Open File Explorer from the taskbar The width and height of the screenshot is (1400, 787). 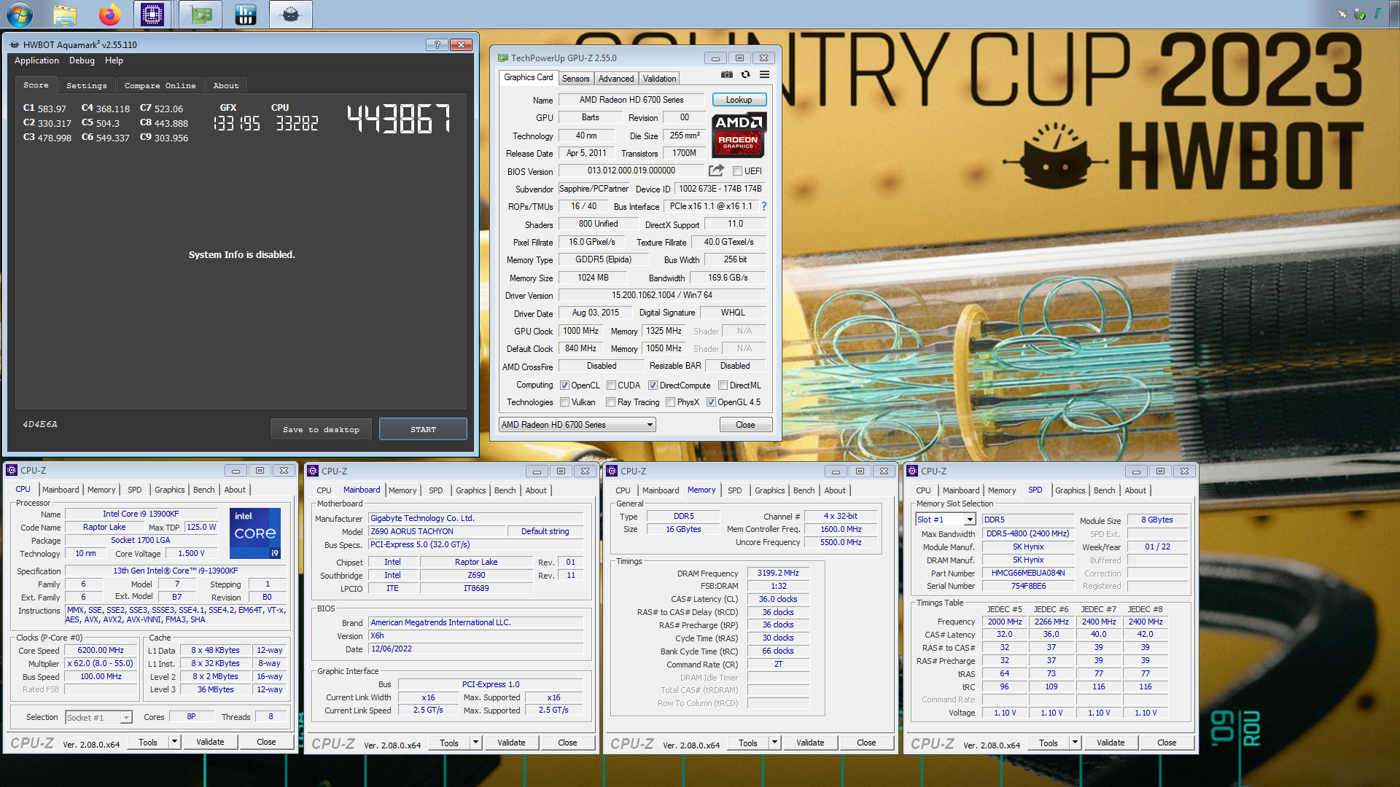[65, 15]
